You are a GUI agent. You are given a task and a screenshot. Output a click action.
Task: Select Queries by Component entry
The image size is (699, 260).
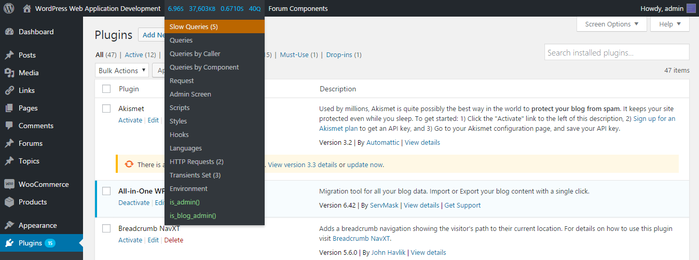pyautogui.click(x=215, y=67)
